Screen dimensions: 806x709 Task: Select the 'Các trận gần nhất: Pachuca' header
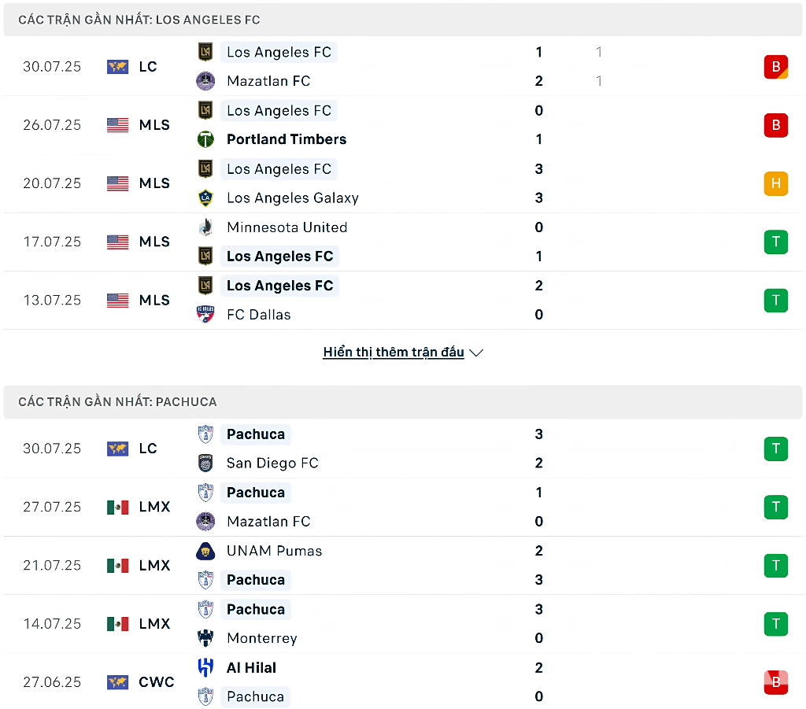pyautogui.click(x=117, y=402)
